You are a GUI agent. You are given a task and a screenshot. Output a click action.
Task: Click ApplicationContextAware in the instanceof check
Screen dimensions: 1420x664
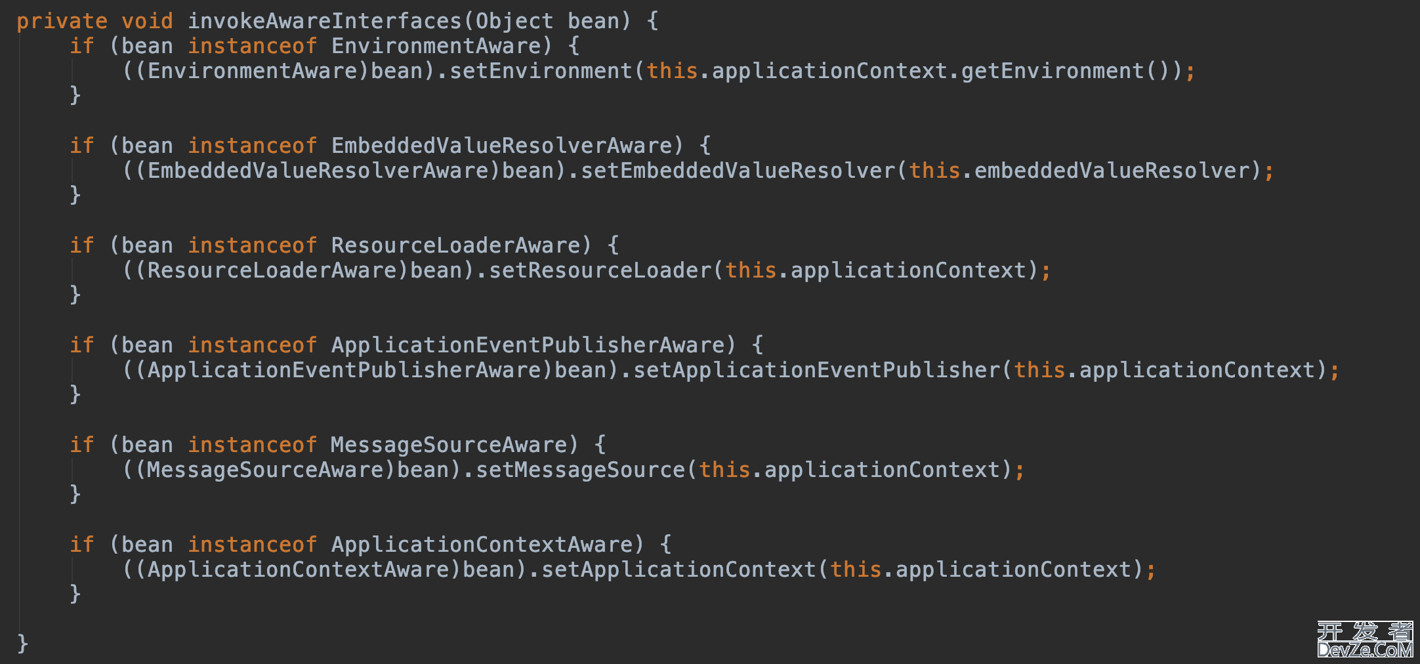(x=482, y=545)
